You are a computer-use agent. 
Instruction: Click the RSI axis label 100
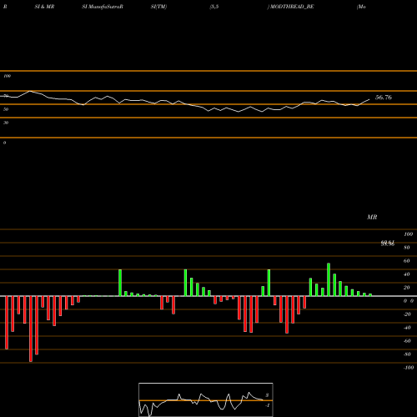[x=7, y=76]
